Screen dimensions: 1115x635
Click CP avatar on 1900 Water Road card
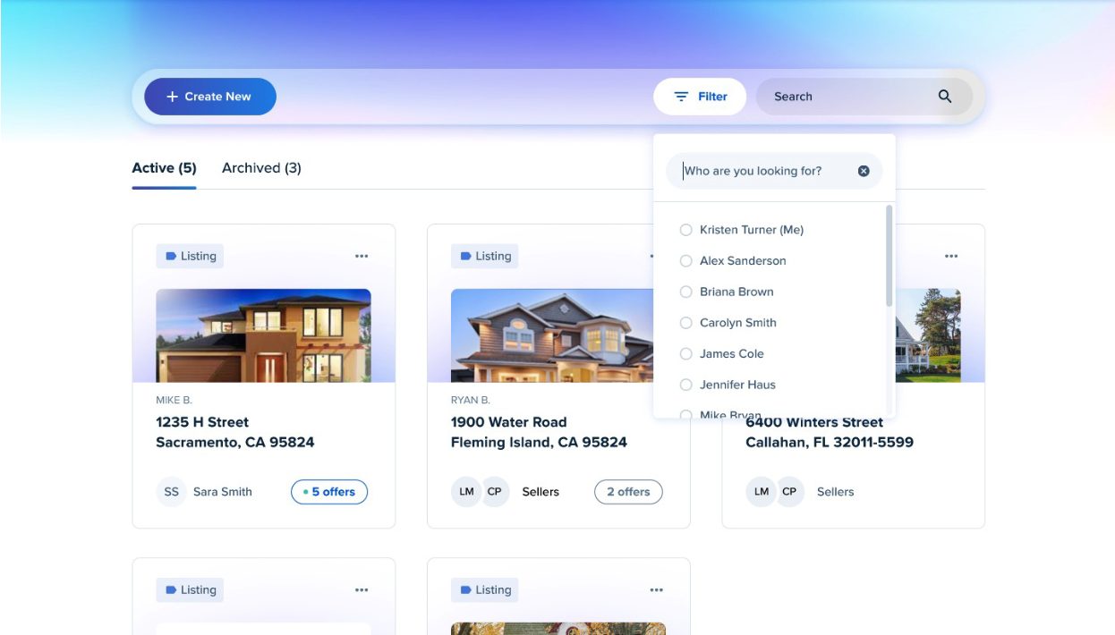coord(495,492)
